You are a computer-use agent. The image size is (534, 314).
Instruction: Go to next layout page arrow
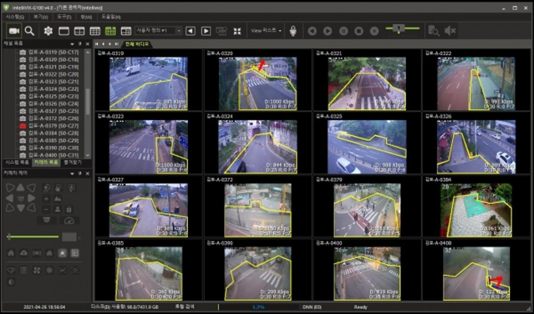click(206, 31)
